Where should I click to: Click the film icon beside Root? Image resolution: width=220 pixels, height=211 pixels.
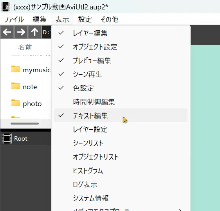7,139
